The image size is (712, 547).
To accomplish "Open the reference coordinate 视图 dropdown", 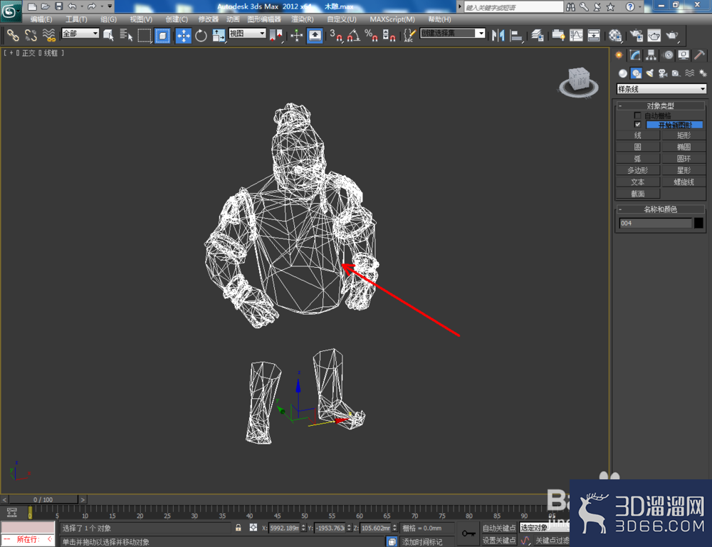I will click(x=247, y=33).
